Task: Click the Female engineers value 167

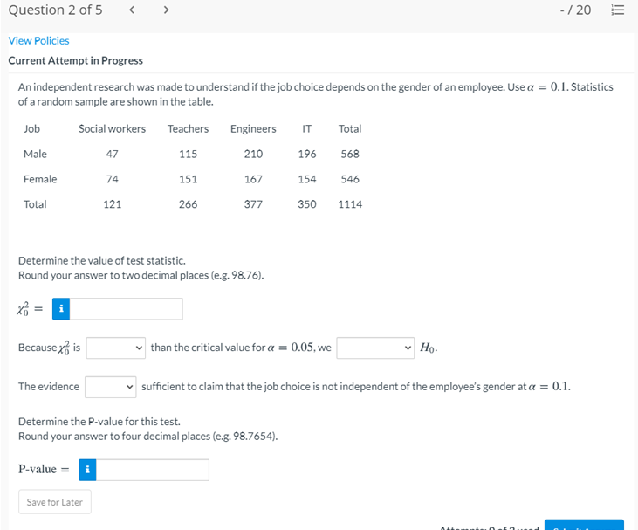Action: click(253, 179)
